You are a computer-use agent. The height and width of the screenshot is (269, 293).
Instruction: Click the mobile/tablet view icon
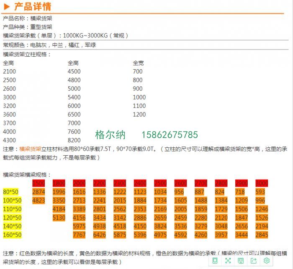click(x=215, y=261)
